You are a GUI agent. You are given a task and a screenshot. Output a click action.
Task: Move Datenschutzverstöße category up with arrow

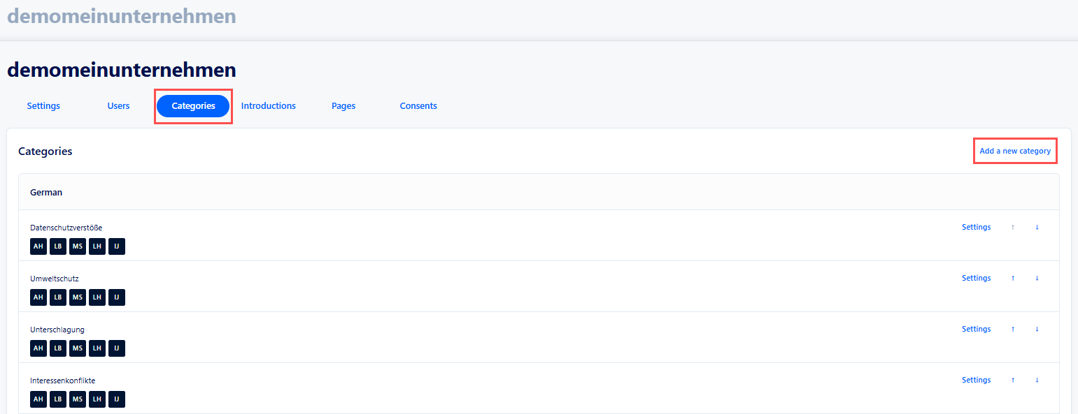coord(1012,227)
